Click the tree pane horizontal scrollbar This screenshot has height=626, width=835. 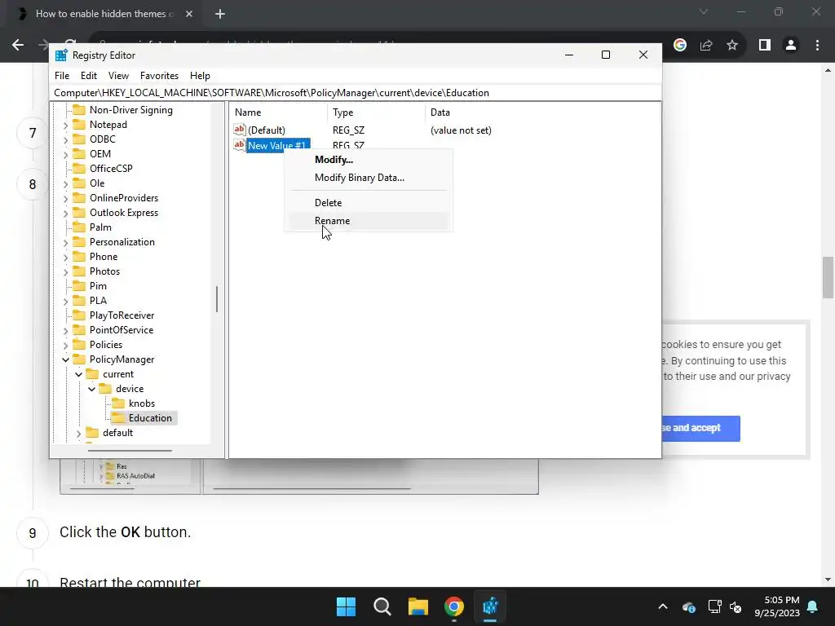pyautogui.click(x=130, y=451)
